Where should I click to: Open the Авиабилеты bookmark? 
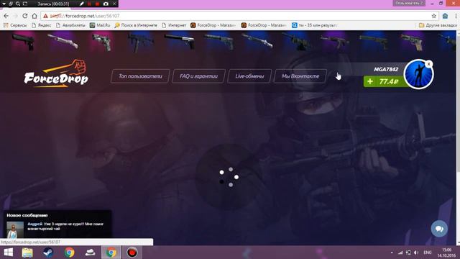(70, 26)
